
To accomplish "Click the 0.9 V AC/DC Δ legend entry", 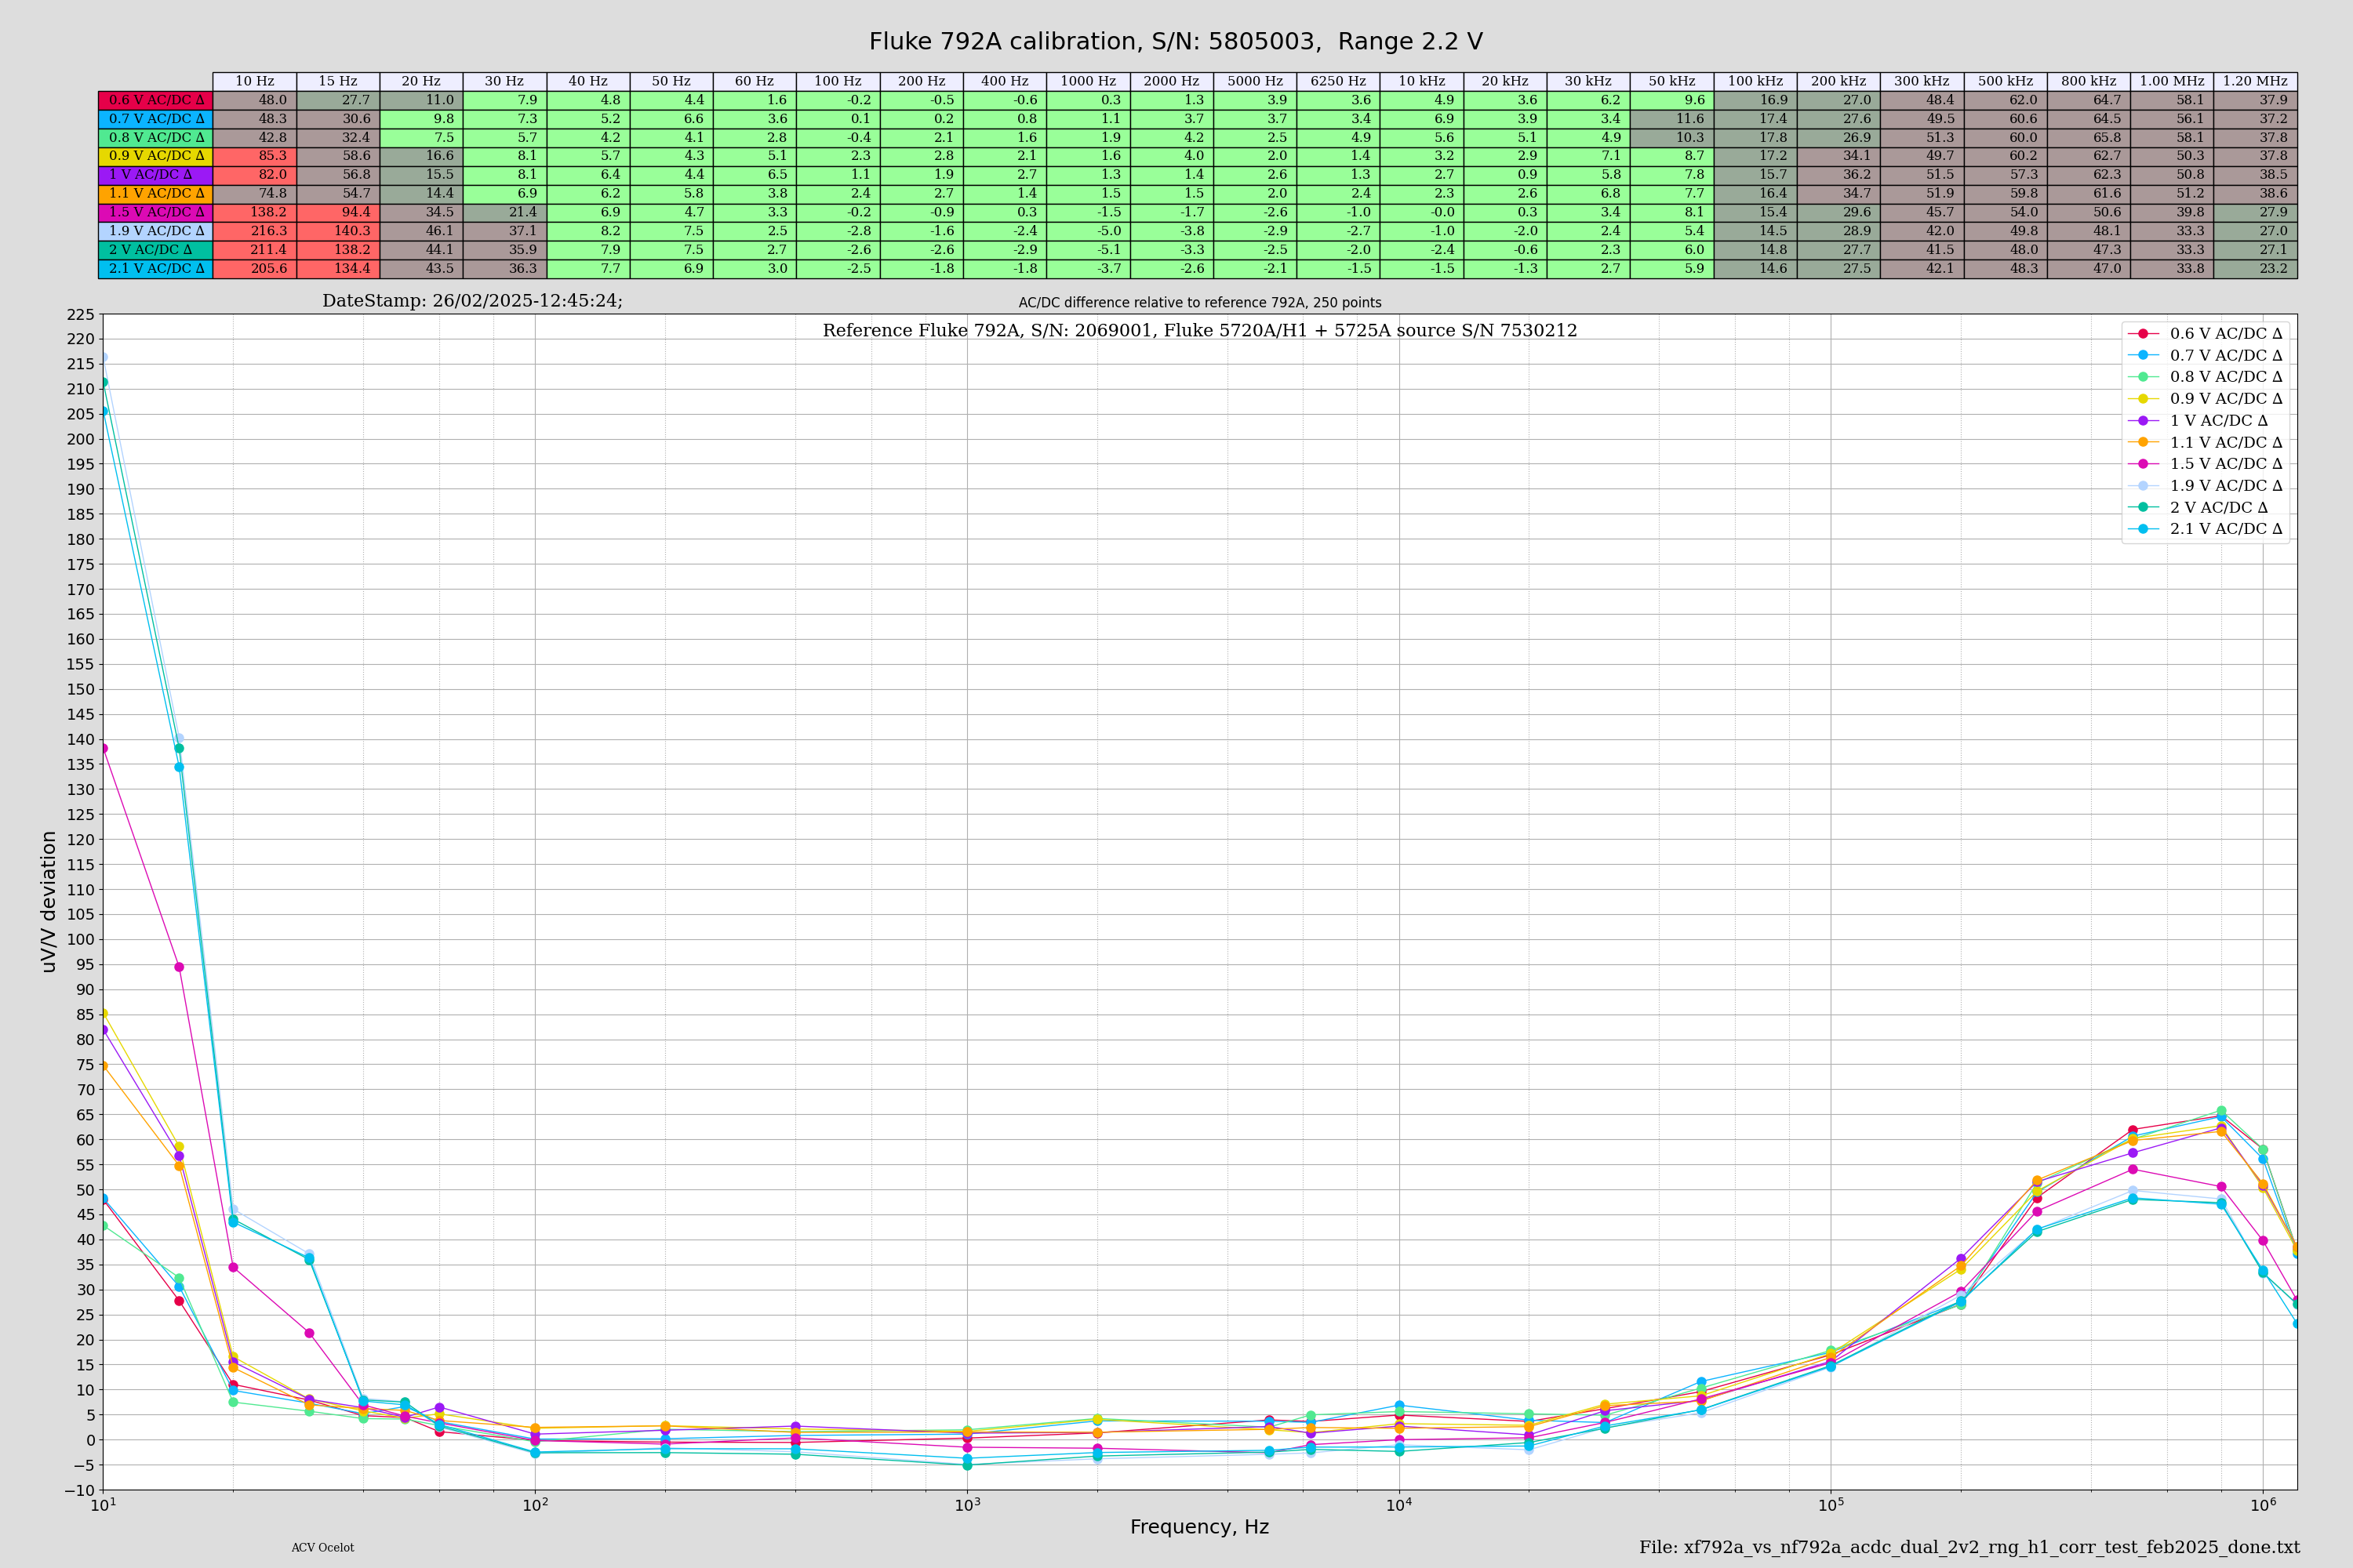I will 2205,399.
